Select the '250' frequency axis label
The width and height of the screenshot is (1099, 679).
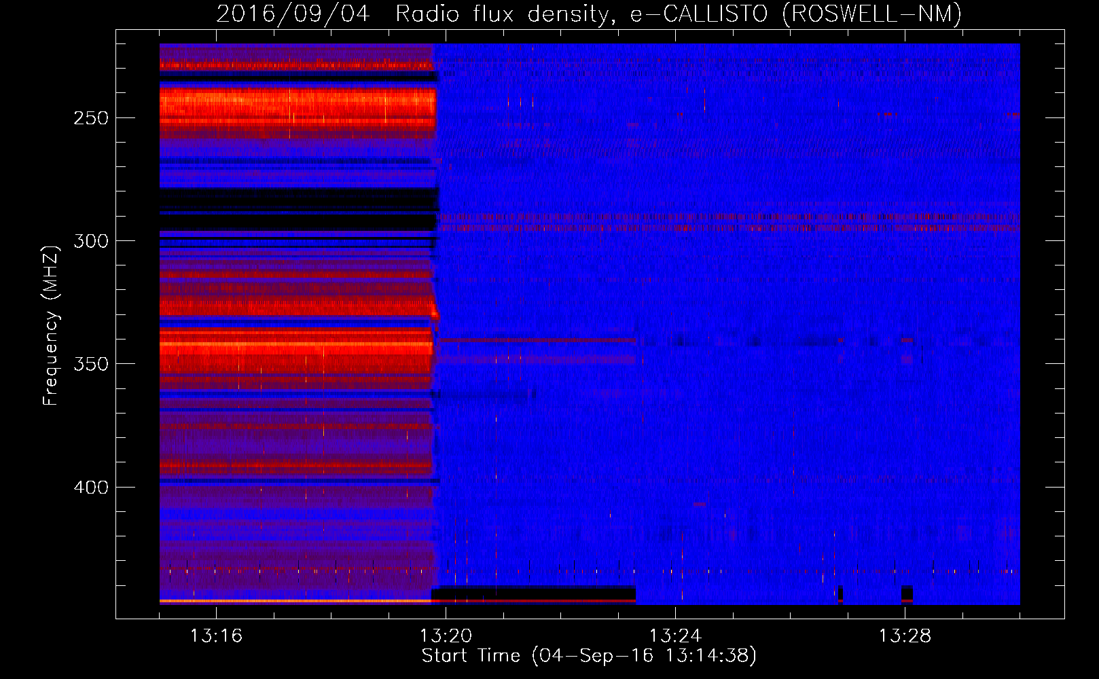[91, 118]
